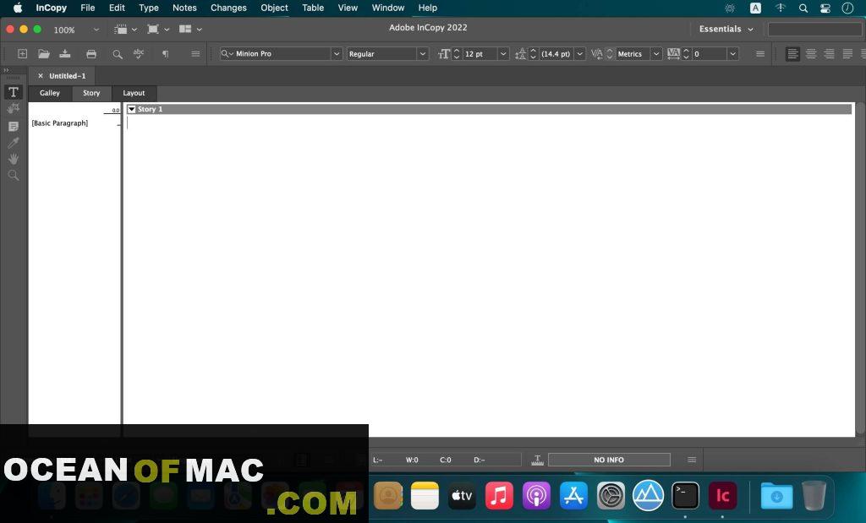The image size is (866, 523).
Task: Open the status bar options menu
Action: click(x=692, y=460)
